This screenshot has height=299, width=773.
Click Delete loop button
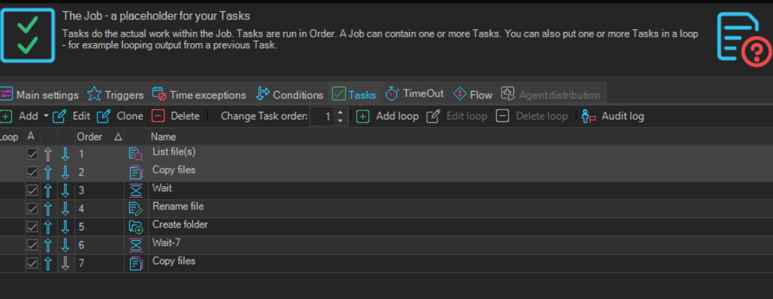coord(532,117)
